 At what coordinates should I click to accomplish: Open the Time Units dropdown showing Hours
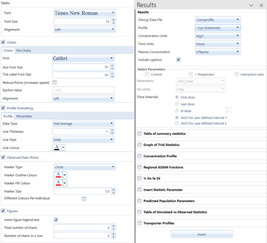point(218,44)
